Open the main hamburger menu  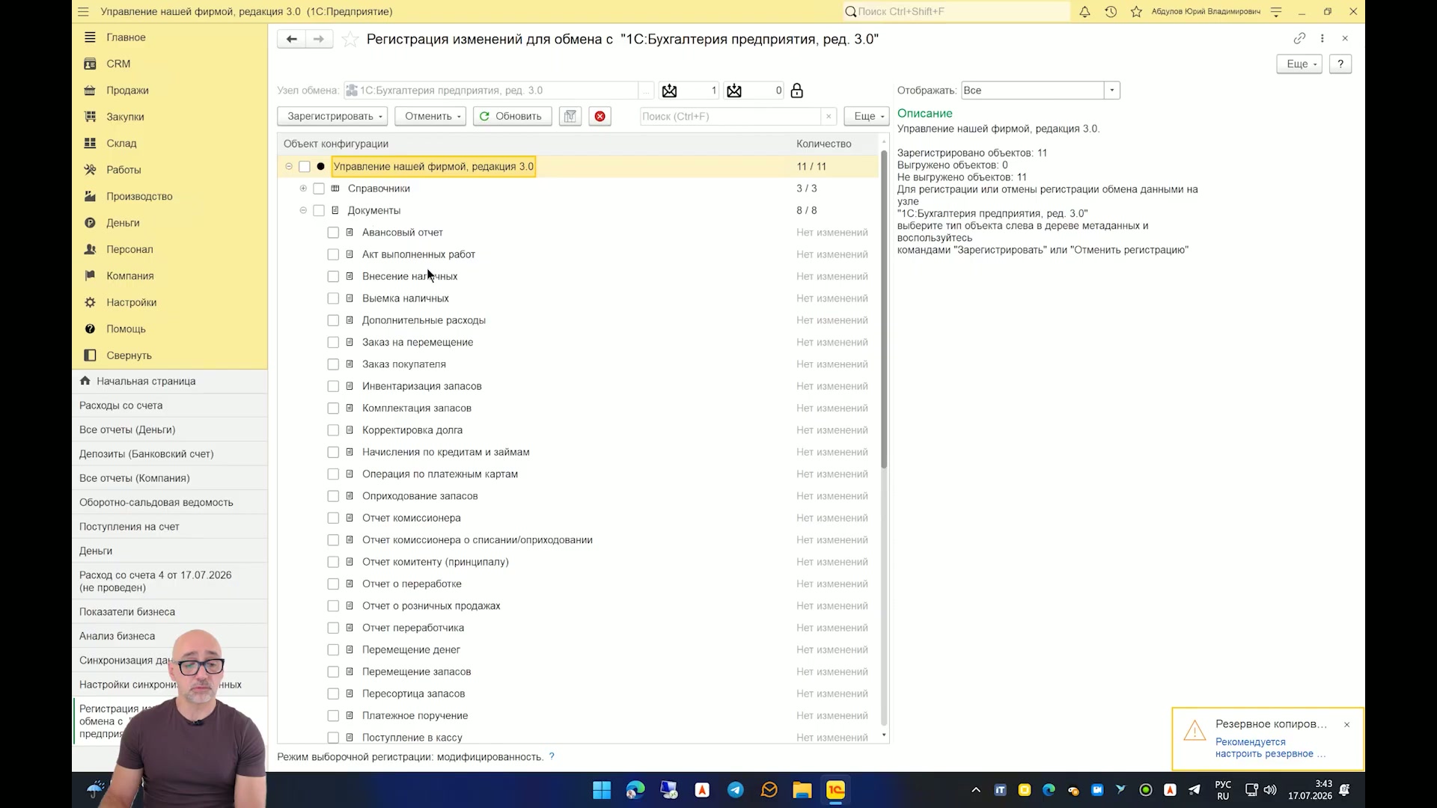tap(83, 11)
